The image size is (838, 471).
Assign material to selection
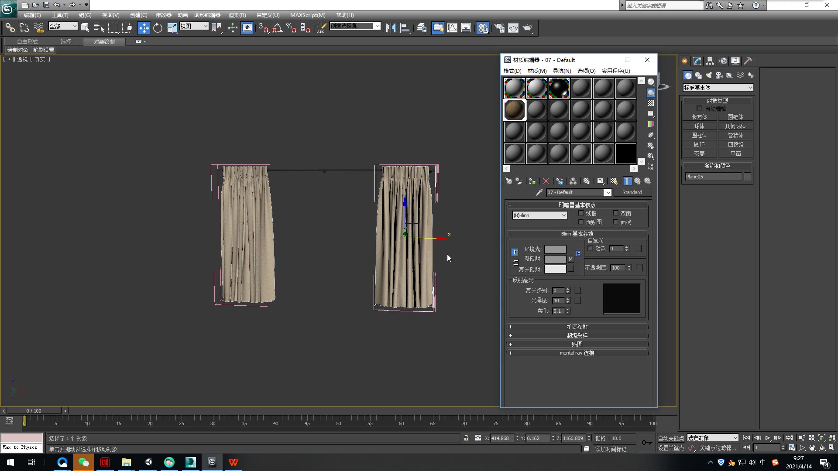click(x=532, y=181)
